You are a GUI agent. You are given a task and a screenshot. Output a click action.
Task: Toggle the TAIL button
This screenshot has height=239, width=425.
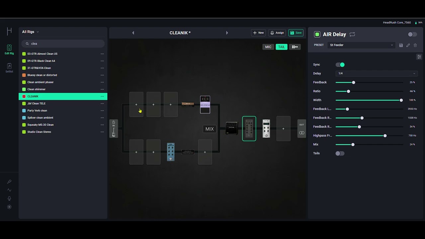[282, 47]
